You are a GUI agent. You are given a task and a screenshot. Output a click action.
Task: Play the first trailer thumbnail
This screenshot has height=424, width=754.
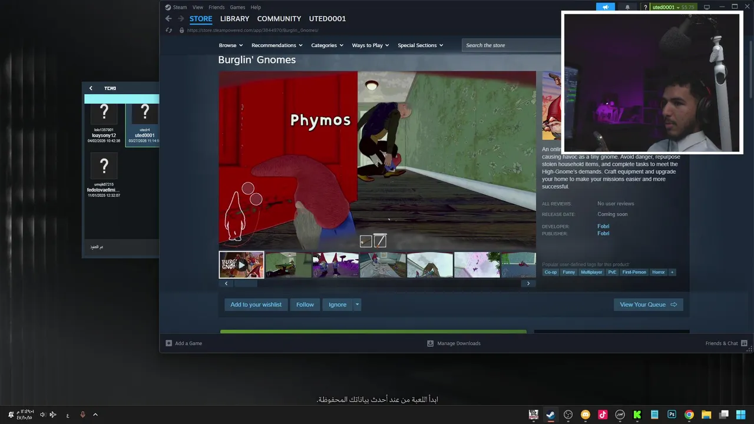[x=242, y=265]
